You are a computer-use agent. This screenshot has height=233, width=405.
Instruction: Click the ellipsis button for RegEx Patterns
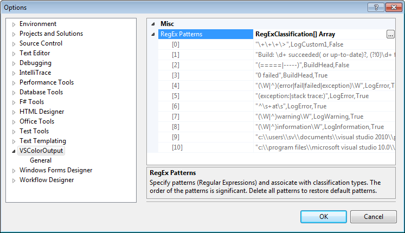[390, 34]
